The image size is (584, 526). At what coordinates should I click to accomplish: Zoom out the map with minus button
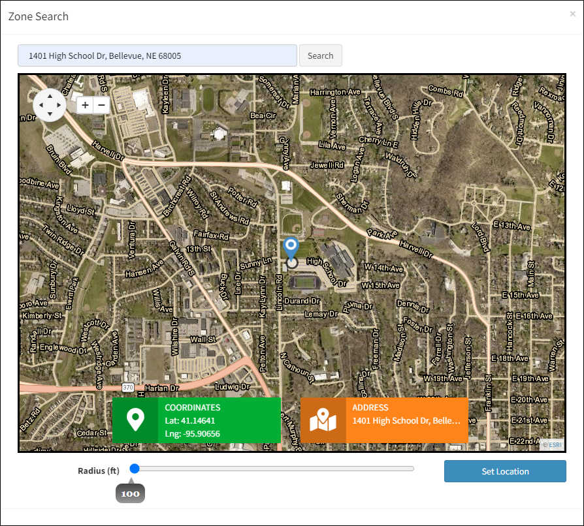(x=101, y=105)
